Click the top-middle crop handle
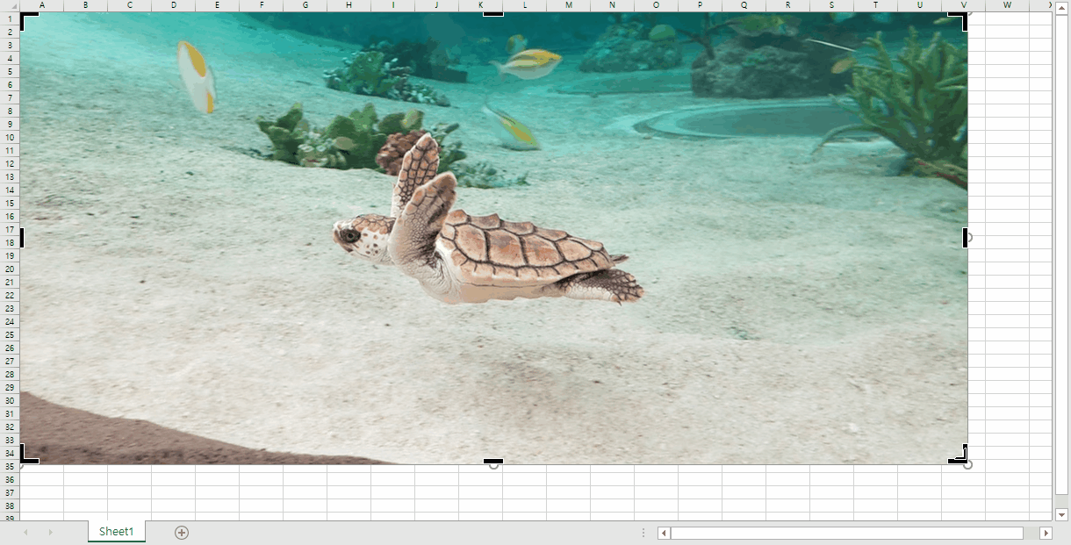The width and height of the screenshot is (1071, 545). pos(493,14)
